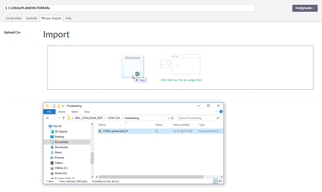The width and height of the screenshot is (322, 192).
Task: Click 'eller klik her for at vælge filer' link
Action: (180, 80)
